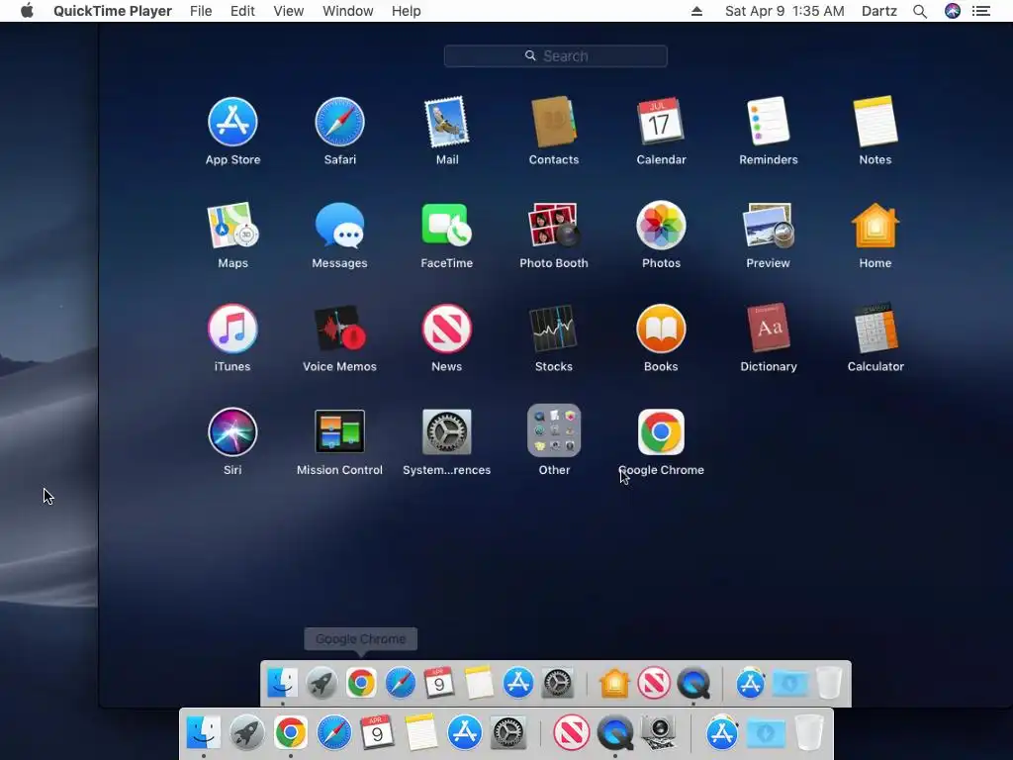Open Notification Center from the menu bar
The width and height of the screenshot is (1013, 760).
tap(981, 11)
